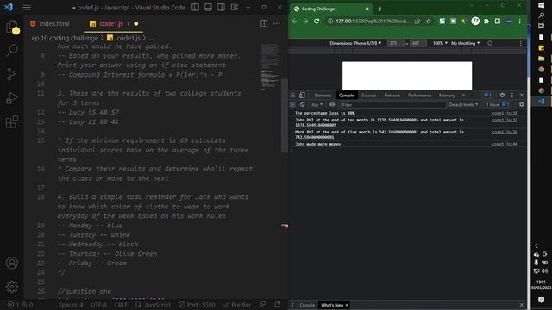552x310 pixels.
Task: Split the VS Code editor right
Action: (264, 23)
